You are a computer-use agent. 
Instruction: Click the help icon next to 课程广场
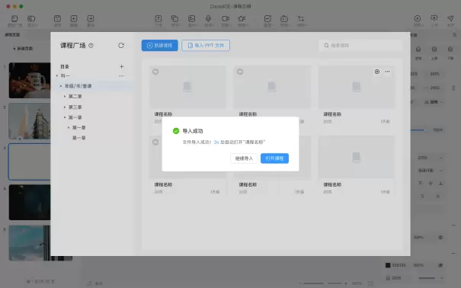pos(91,46)
